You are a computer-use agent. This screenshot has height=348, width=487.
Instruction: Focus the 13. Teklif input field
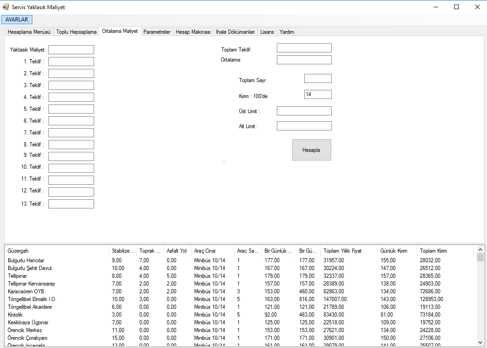tap(71, 204)
